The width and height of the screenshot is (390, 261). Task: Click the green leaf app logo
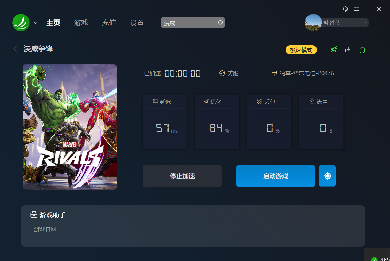[x=21, y=23]
